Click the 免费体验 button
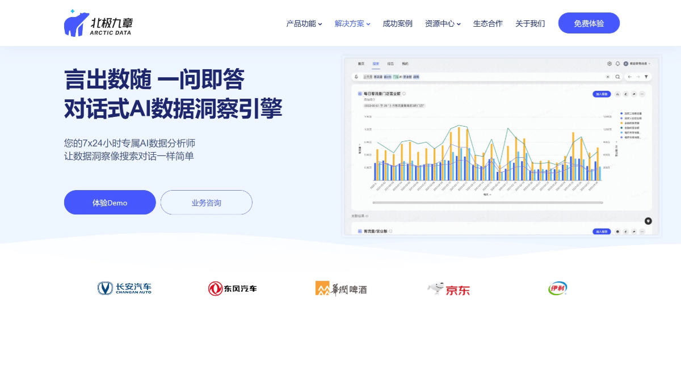The width and height of the screenshot is (681, 383). pyautogui.click(x=589, y=23)
